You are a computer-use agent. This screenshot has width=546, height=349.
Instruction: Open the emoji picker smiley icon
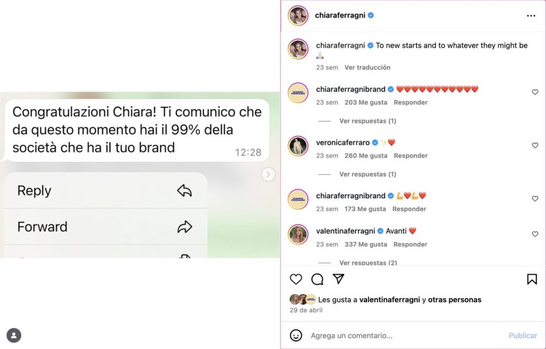(296, 335)
